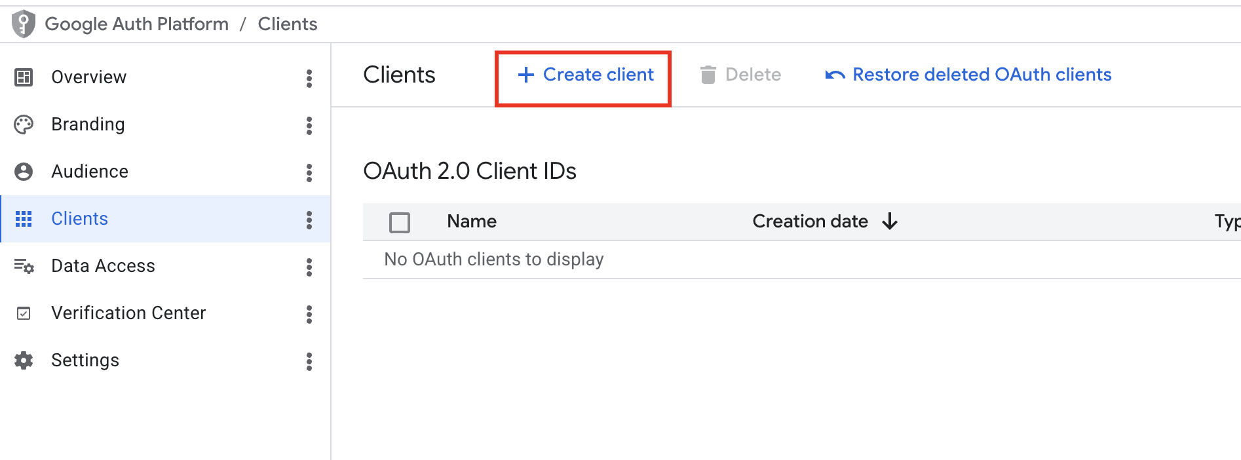The width and height of the screenshot is (1241, 460).
Task: Click the Clients grid icon
Action: coord(24,219)
